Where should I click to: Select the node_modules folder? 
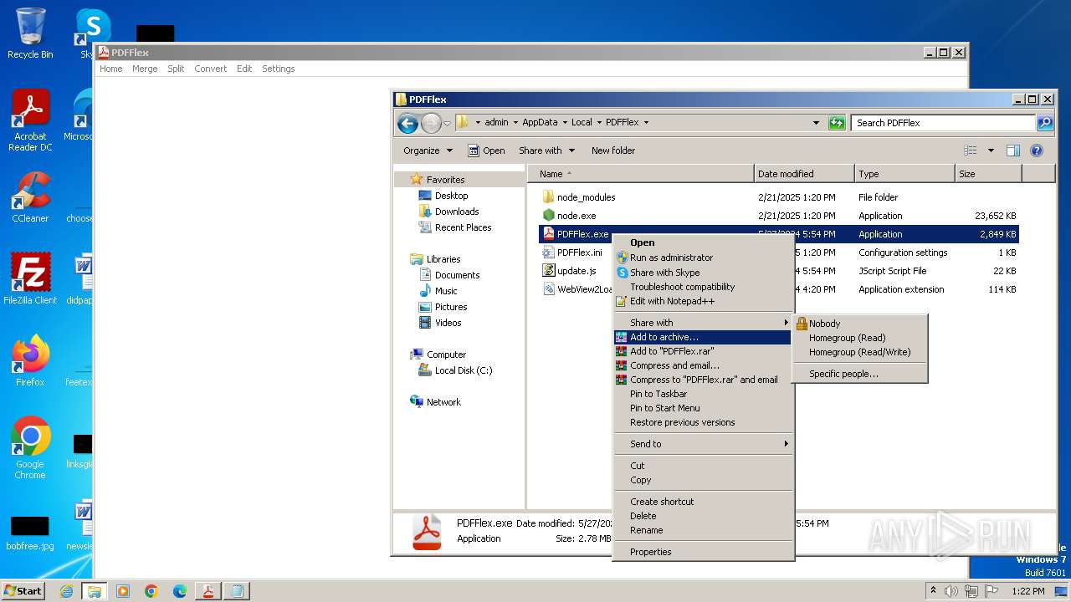pos(586,197)
